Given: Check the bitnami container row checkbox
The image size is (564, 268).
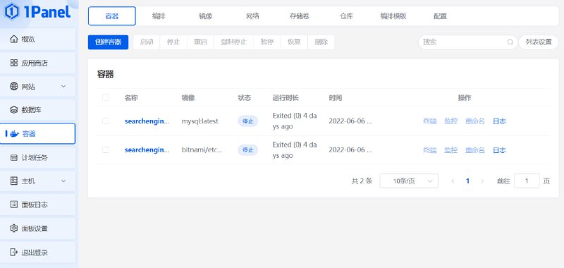Looking at the screenshot, I should point(106,150).
